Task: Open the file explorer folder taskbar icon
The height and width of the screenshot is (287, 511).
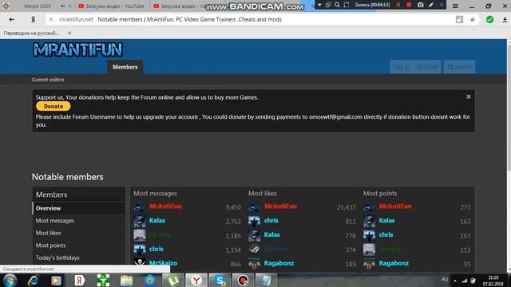Action: [126, 281]
